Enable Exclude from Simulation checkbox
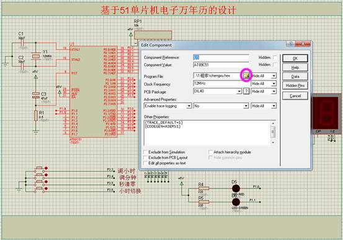 coord(146,152)
